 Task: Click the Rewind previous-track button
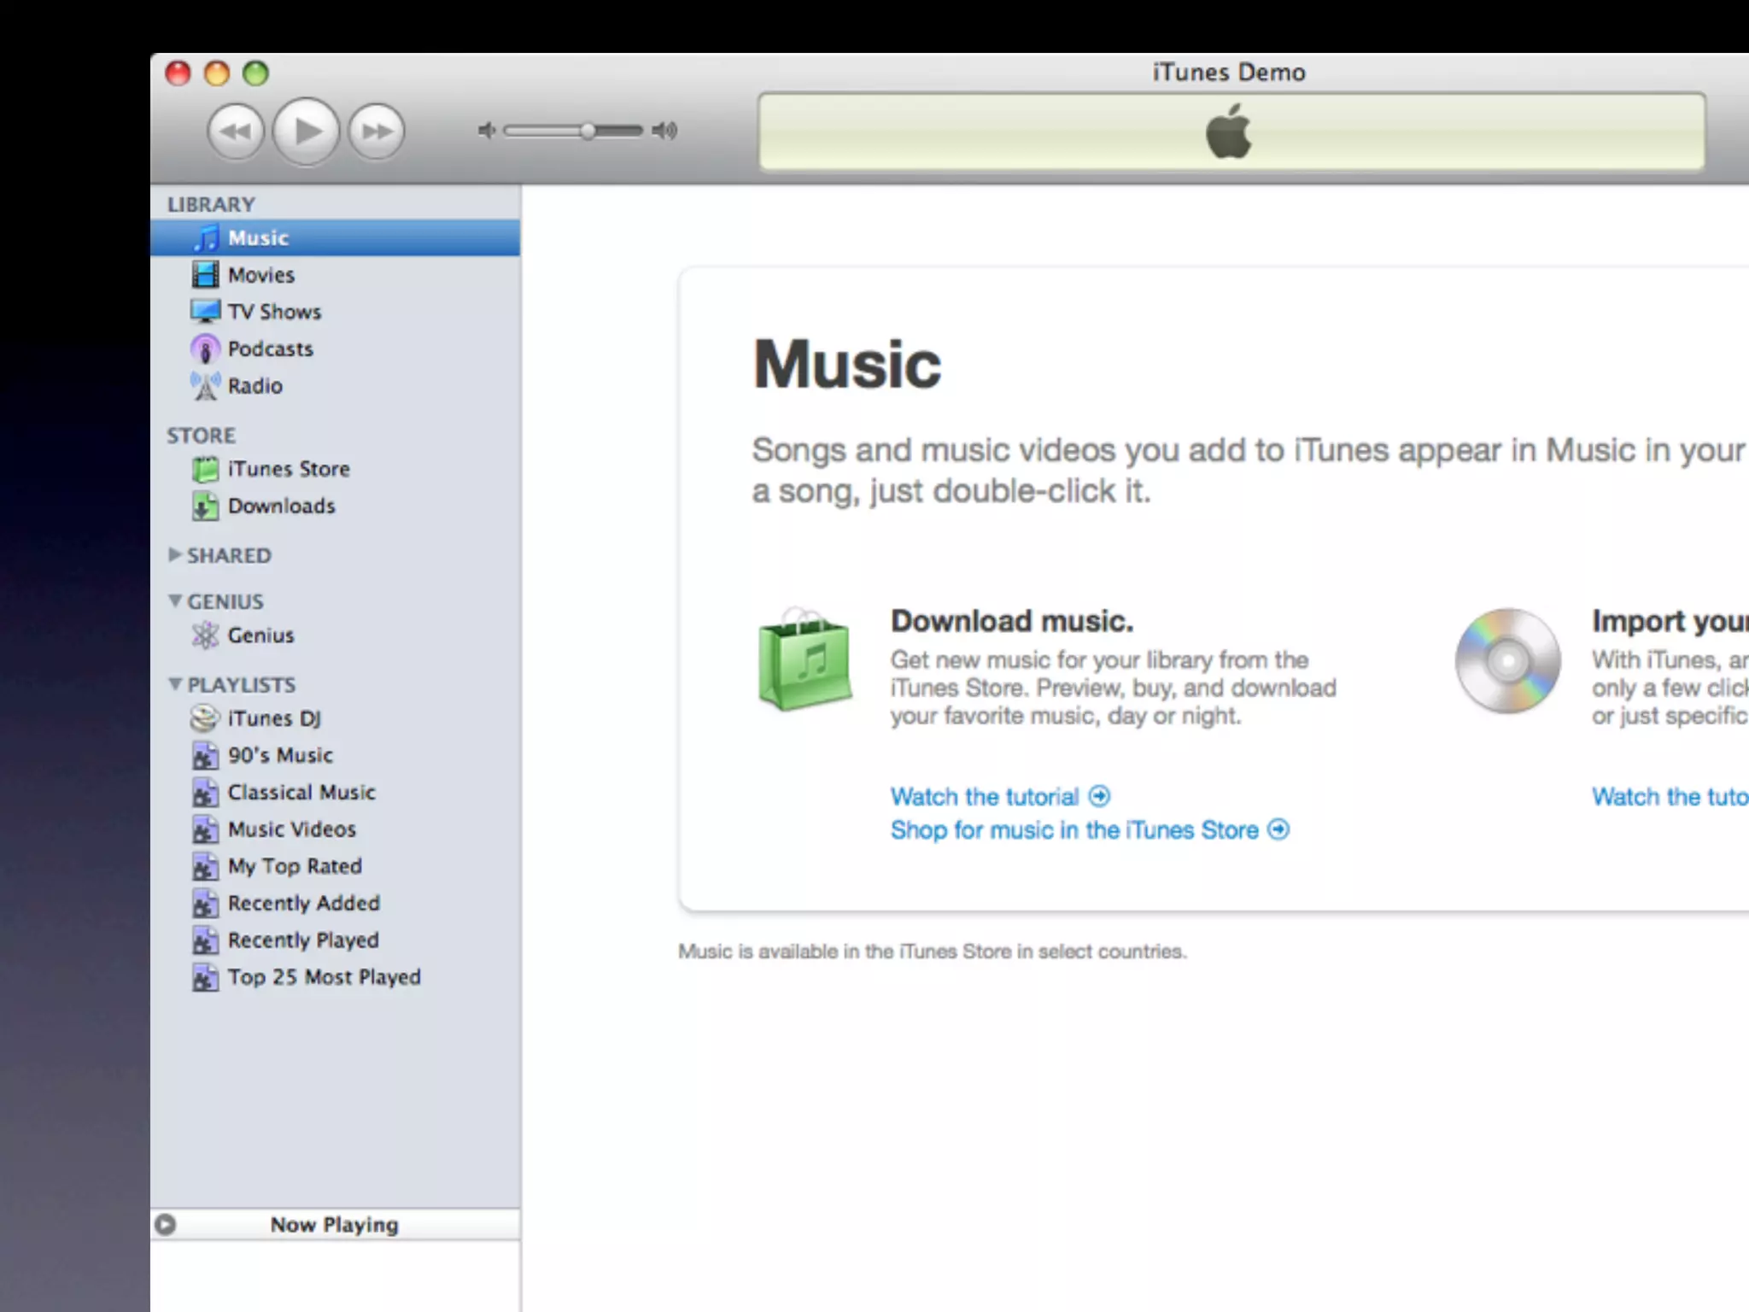pos(236,132)
